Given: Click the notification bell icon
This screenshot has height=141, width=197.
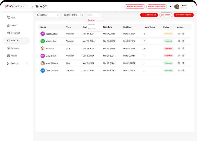Looking at the screenshot, I should click(171, 7).
